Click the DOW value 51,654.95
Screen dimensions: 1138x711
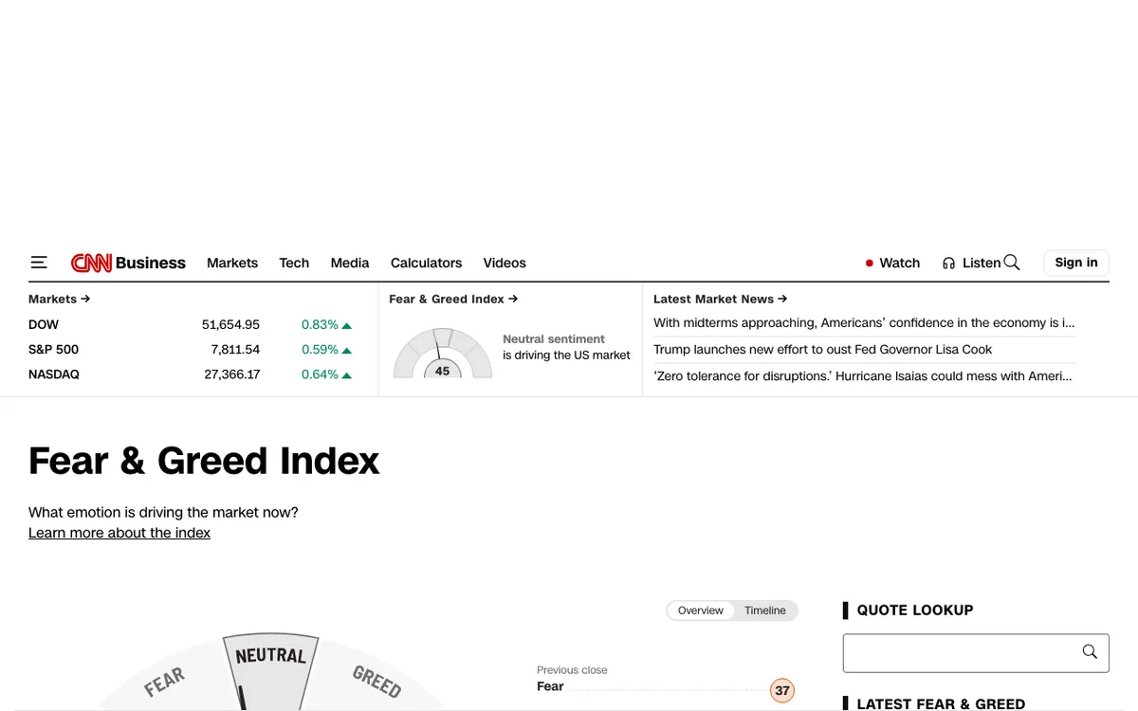[230, 324]
